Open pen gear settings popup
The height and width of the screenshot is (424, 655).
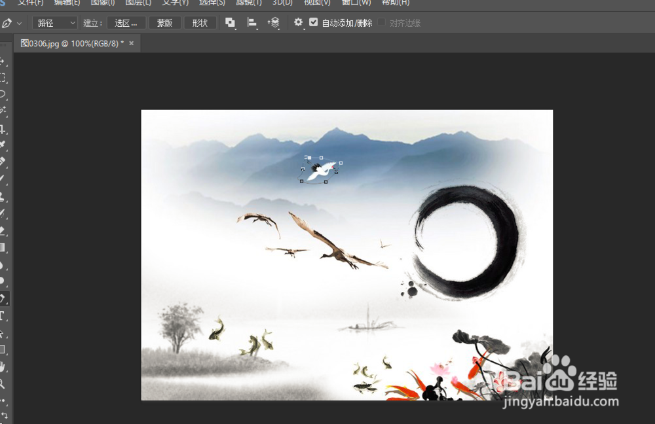point(298,22)
